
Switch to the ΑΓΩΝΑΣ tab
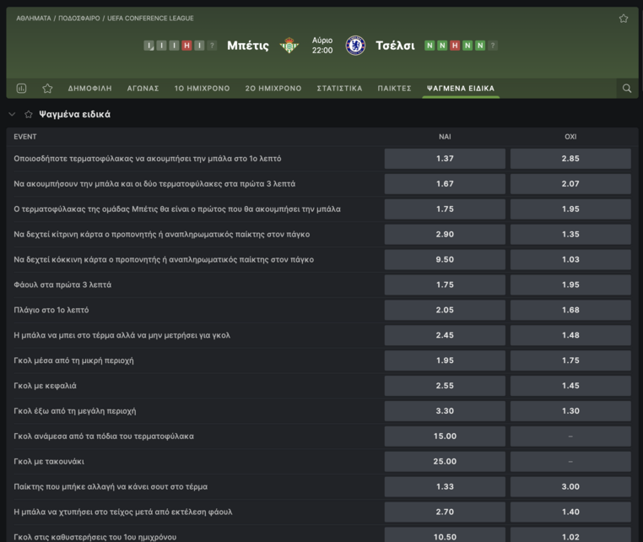[x=143, y=88]
